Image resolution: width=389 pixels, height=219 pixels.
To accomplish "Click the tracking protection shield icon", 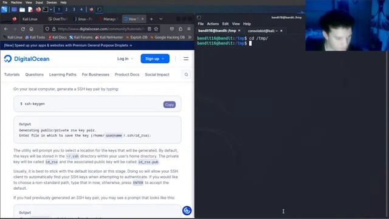I will pos(47,29).
